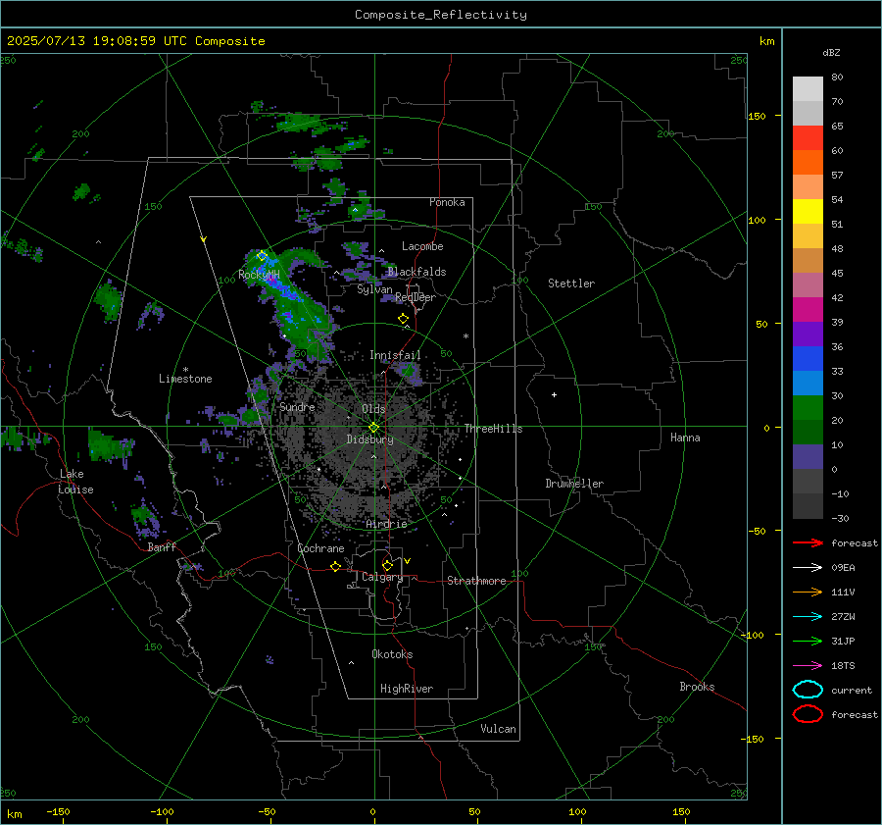Click the yellow V marker beside Calgary diamond
The image size is (882, 825).
(x=408, y=561)
